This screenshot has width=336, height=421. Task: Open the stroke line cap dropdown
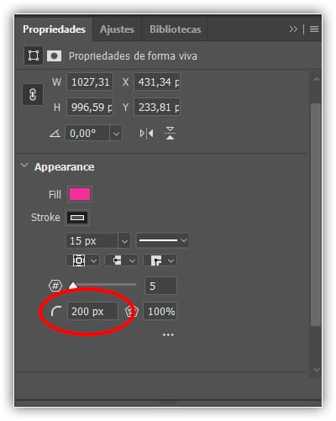121,260
